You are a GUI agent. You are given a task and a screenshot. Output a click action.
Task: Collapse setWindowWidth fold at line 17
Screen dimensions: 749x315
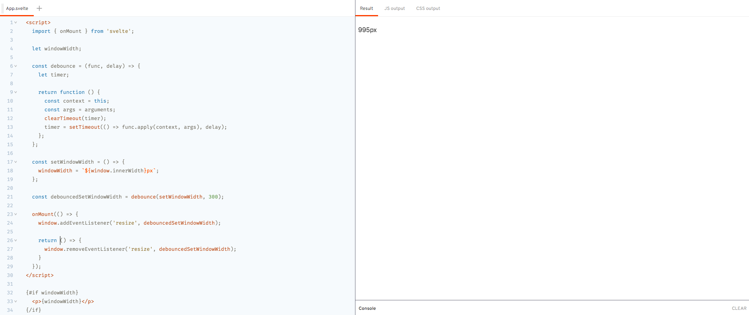(x=16, y=162)
